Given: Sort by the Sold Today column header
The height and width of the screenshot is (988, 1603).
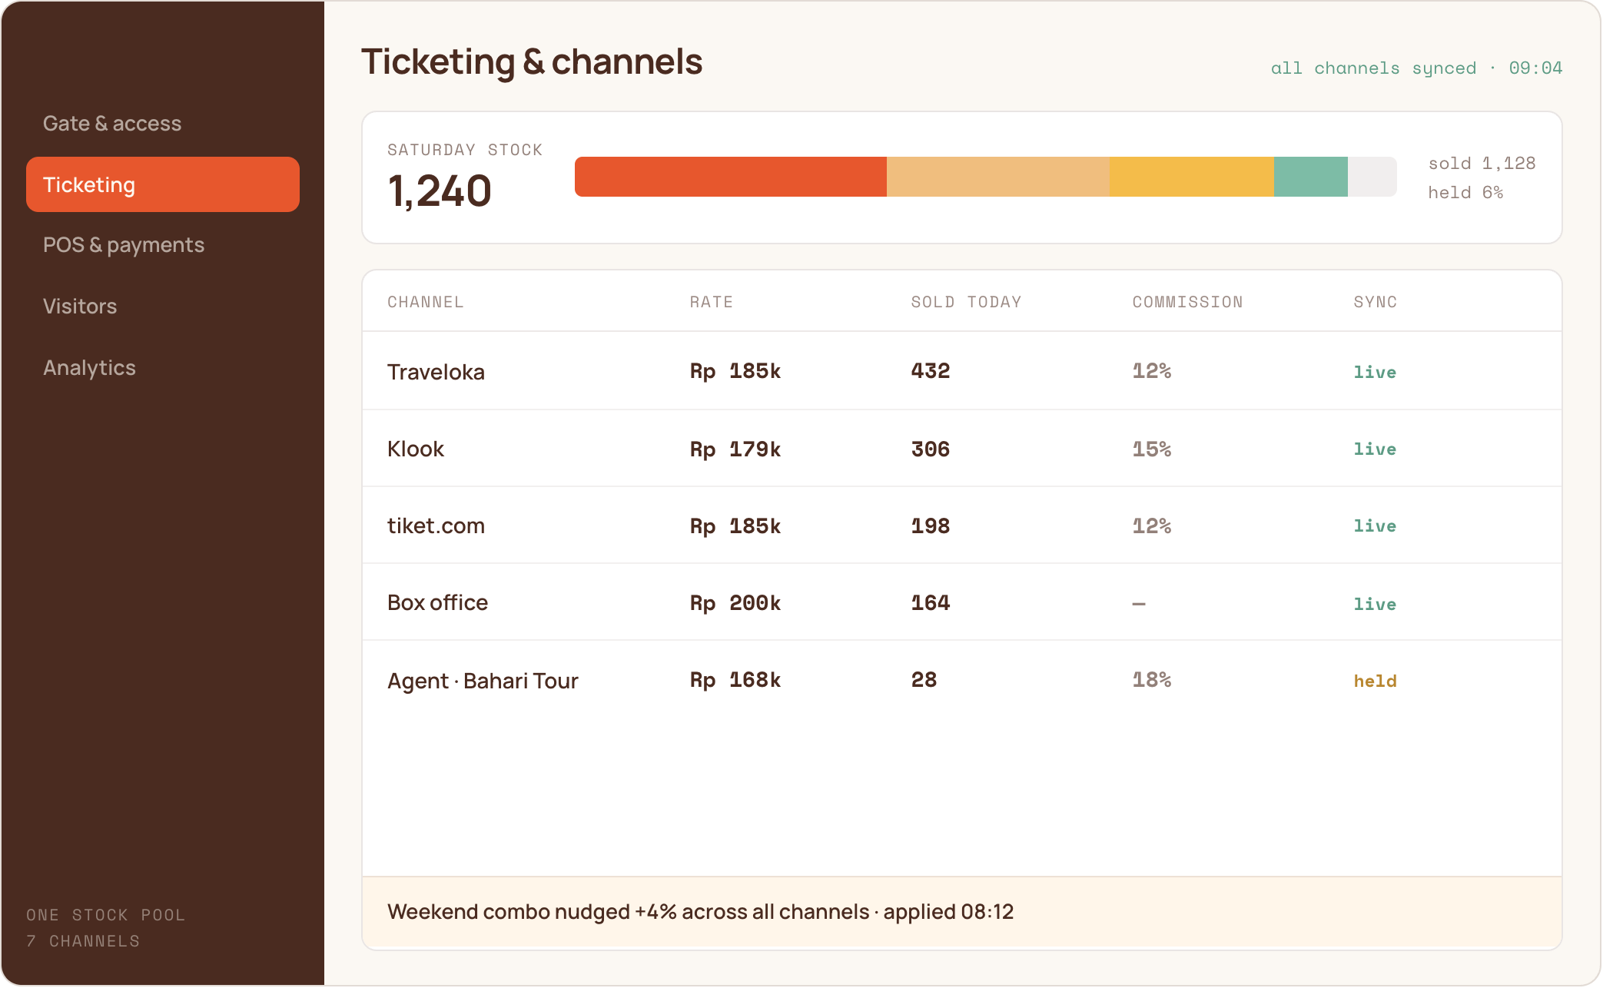Looking at the screenshot, I should pyautogui.click(x=966, y=302).
